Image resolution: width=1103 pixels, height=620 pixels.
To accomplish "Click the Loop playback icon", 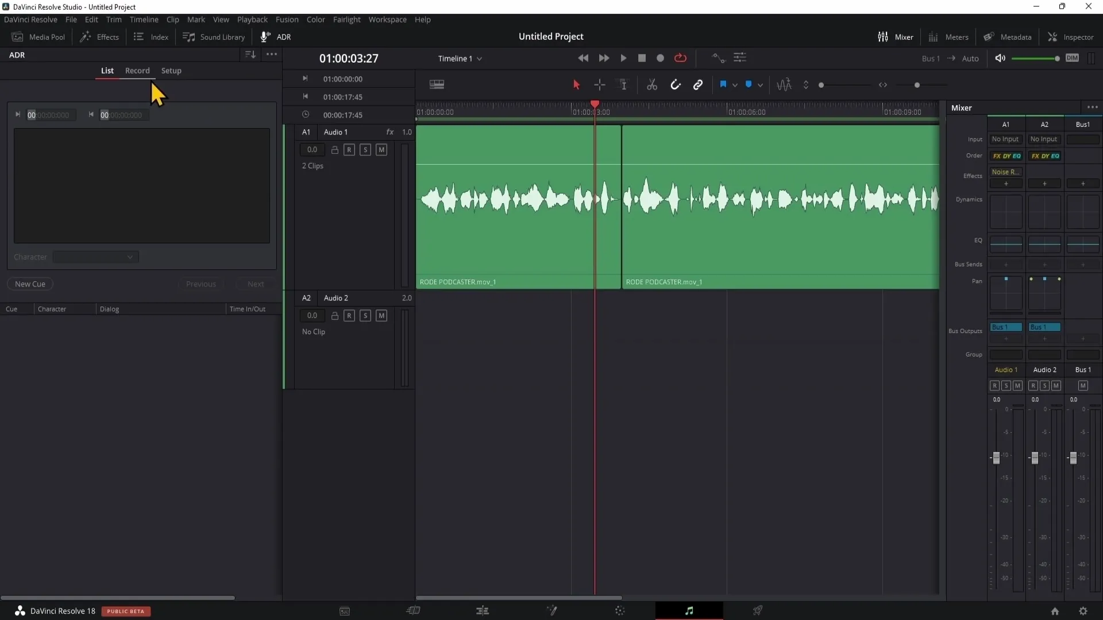I will pyautogui.click(x=680, y=57).
